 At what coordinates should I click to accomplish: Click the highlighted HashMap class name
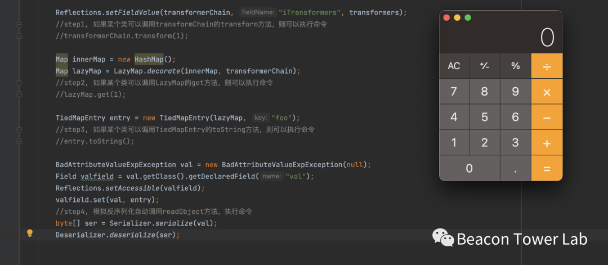click(149, 59)
